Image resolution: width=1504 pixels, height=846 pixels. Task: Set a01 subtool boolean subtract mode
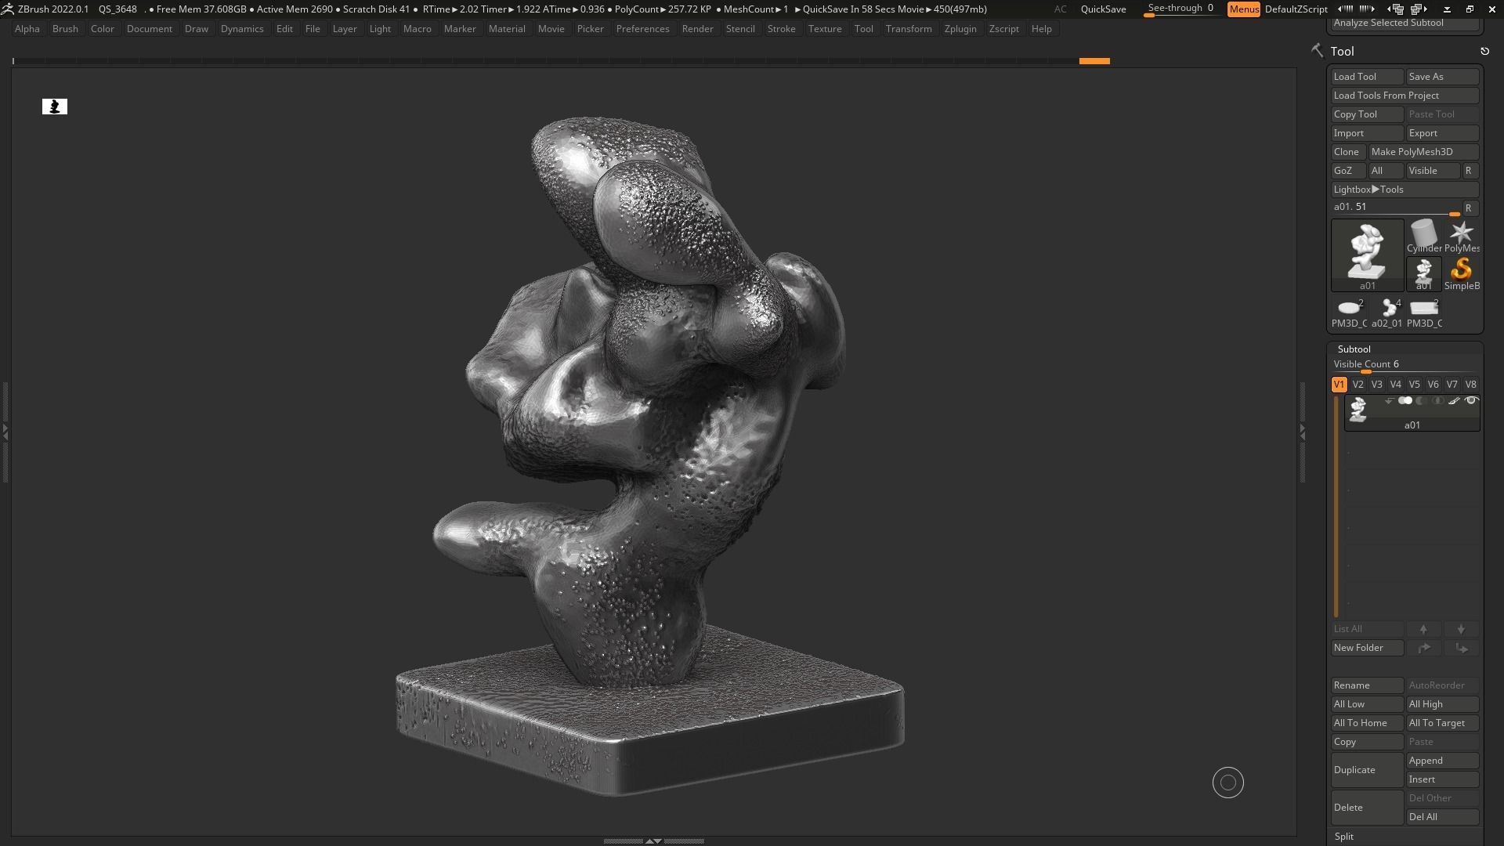[1421, 401]
